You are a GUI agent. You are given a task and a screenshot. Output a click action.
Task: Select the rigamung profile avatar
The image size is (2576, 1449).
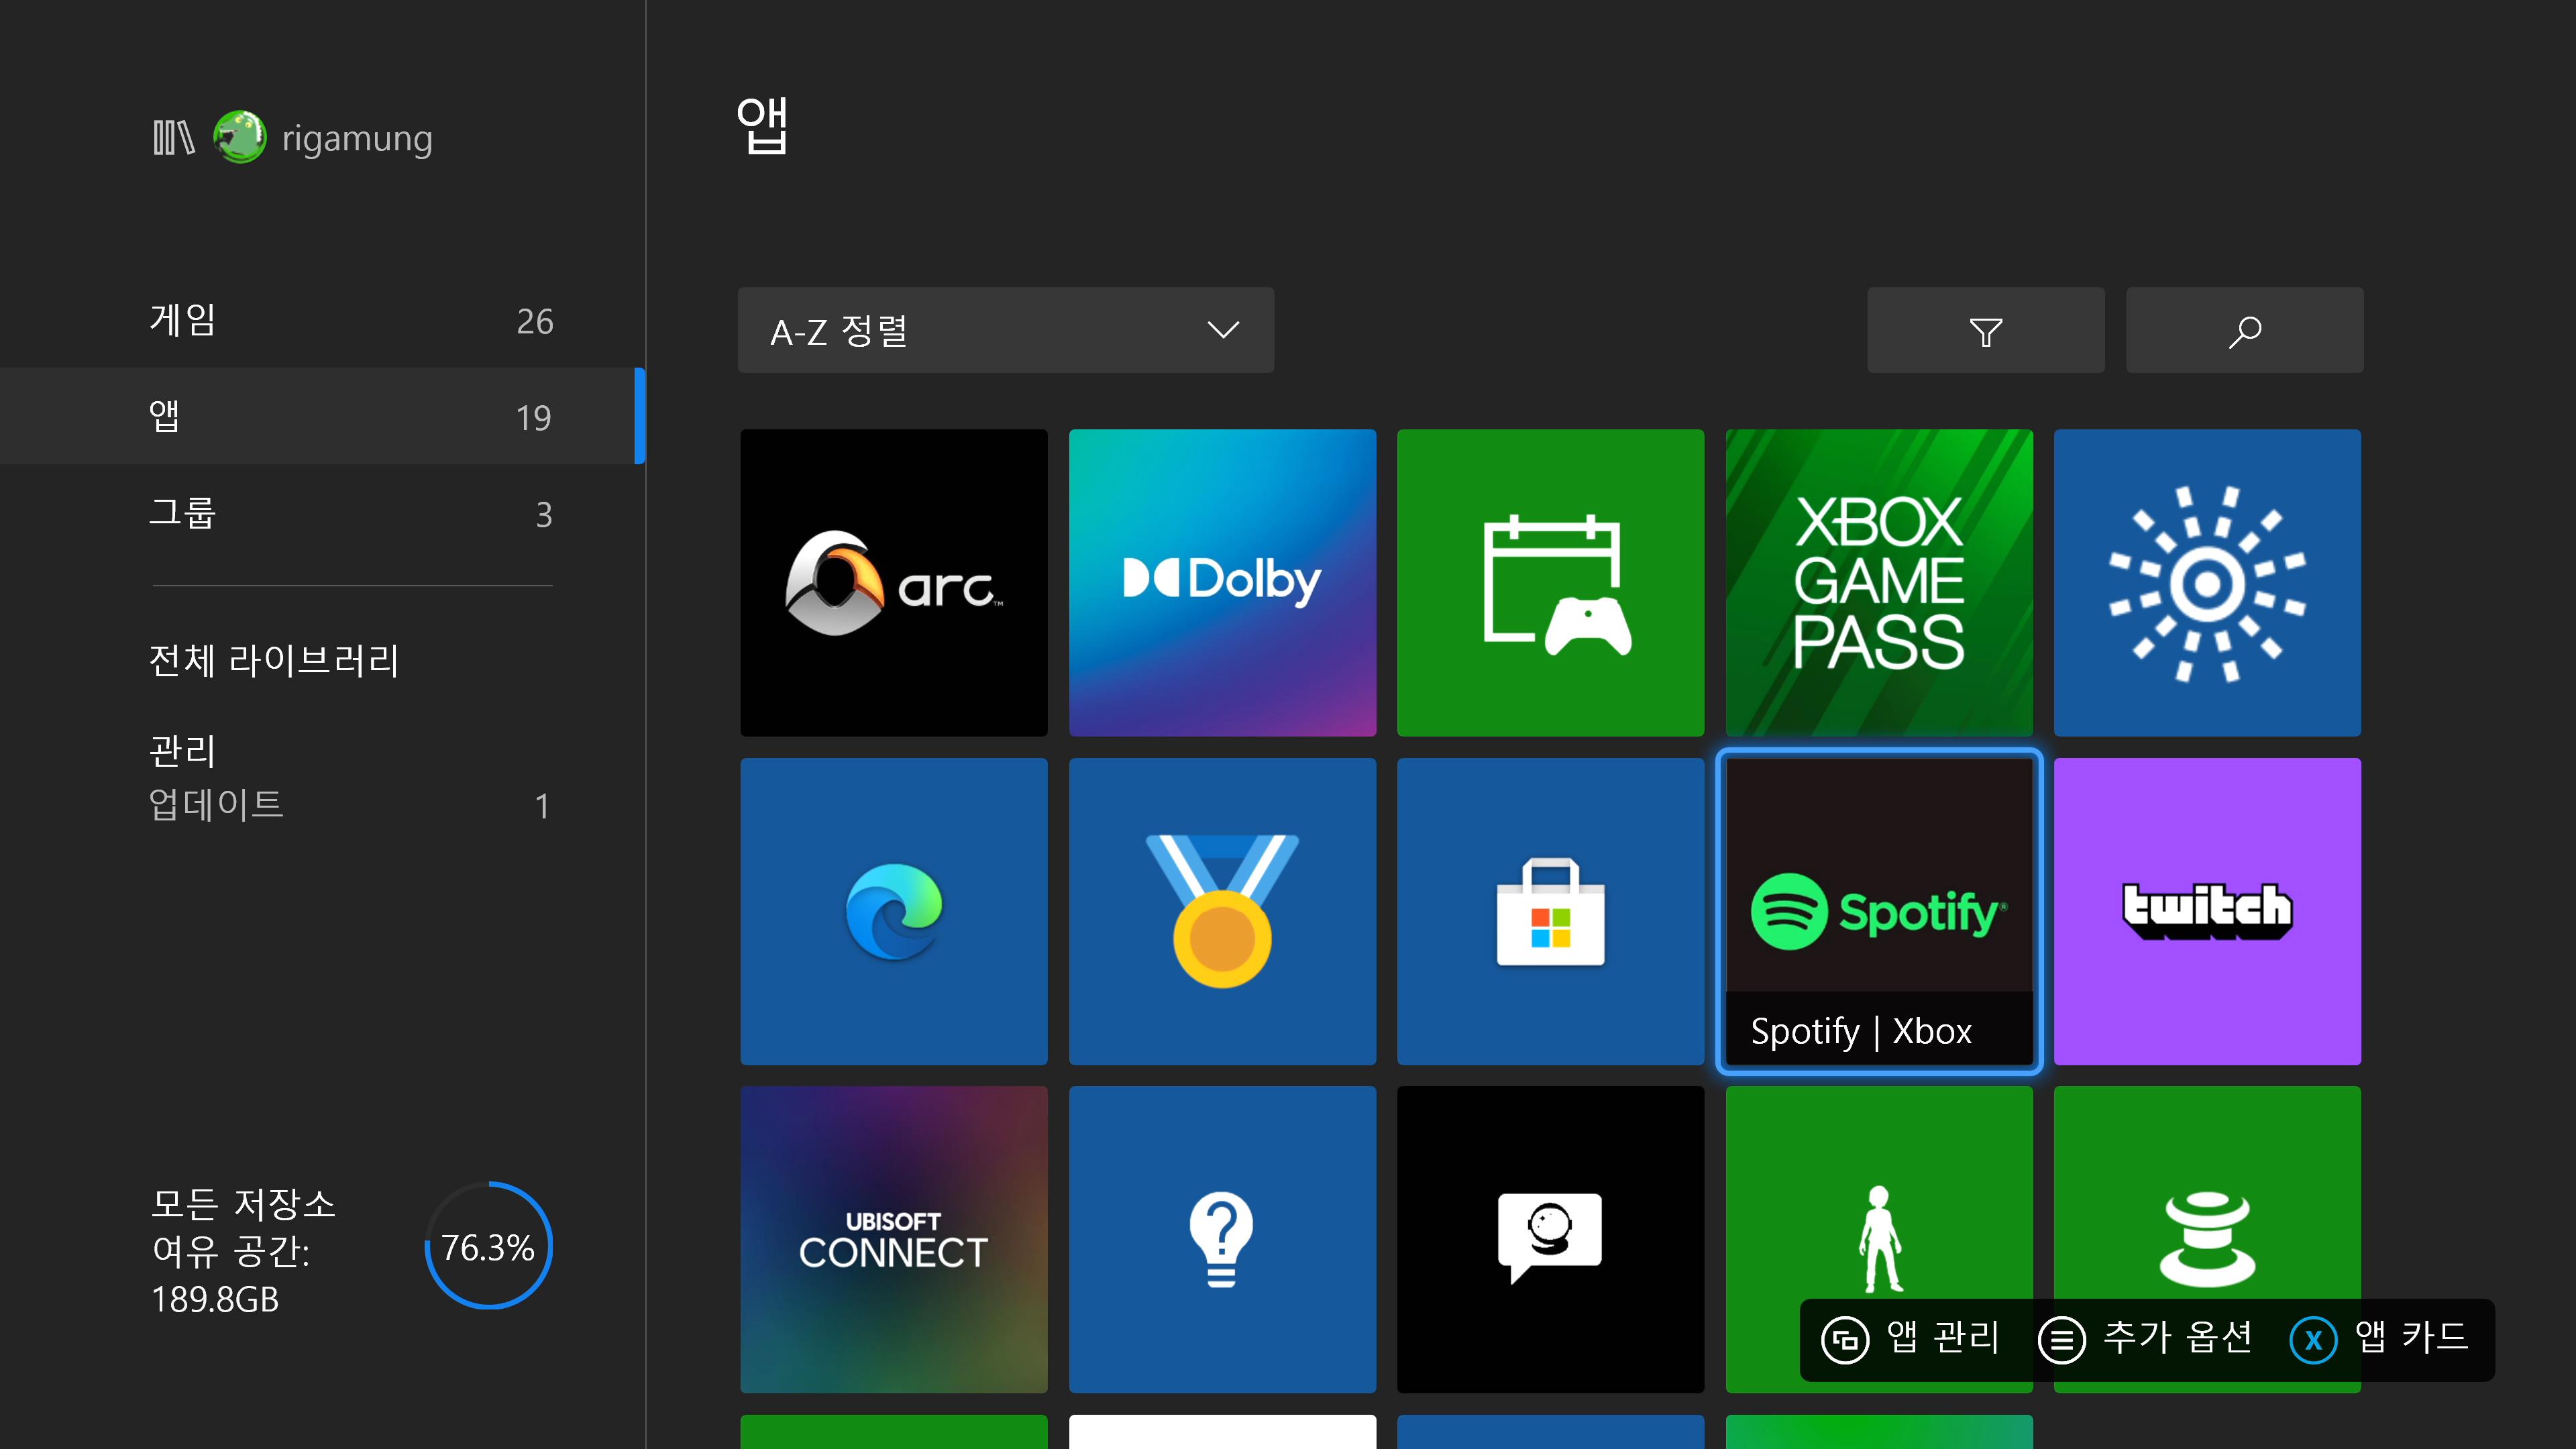[x=240, y=137]
